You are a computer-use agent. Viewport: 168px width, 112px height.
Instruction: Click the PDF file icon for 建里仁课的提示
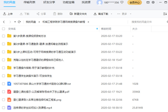click(x=9, y=92)
